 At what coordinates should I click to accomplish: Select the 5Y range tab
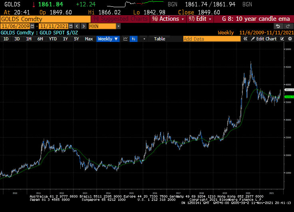click(76, 39)
